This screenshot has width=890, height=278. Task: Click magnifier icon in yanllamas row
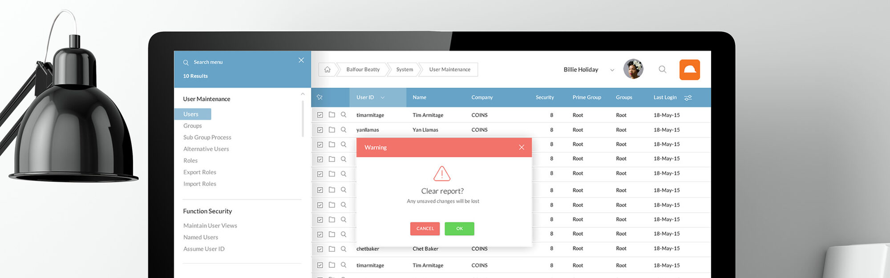[x=344, y=129]
